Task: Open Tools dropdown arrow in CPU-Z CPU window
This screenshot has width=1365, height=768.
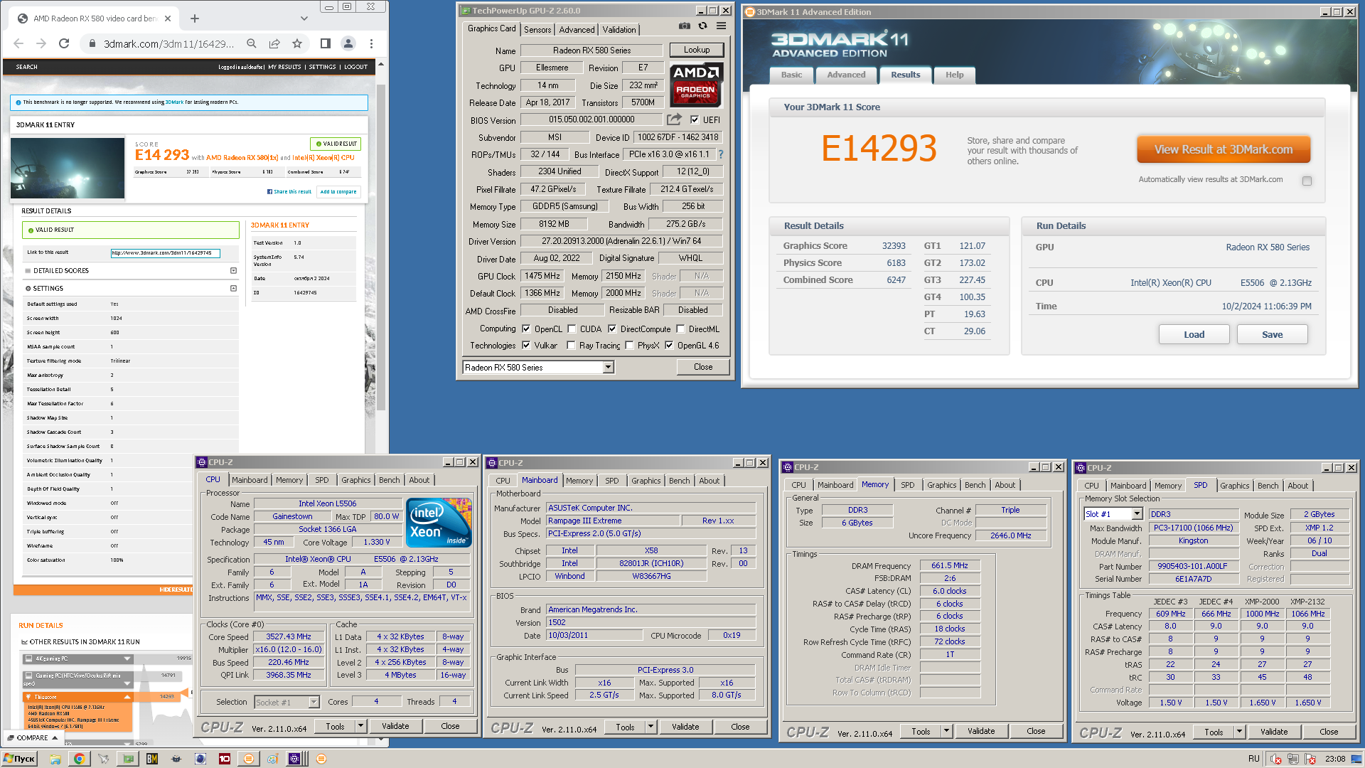Action: coord(360,726)
